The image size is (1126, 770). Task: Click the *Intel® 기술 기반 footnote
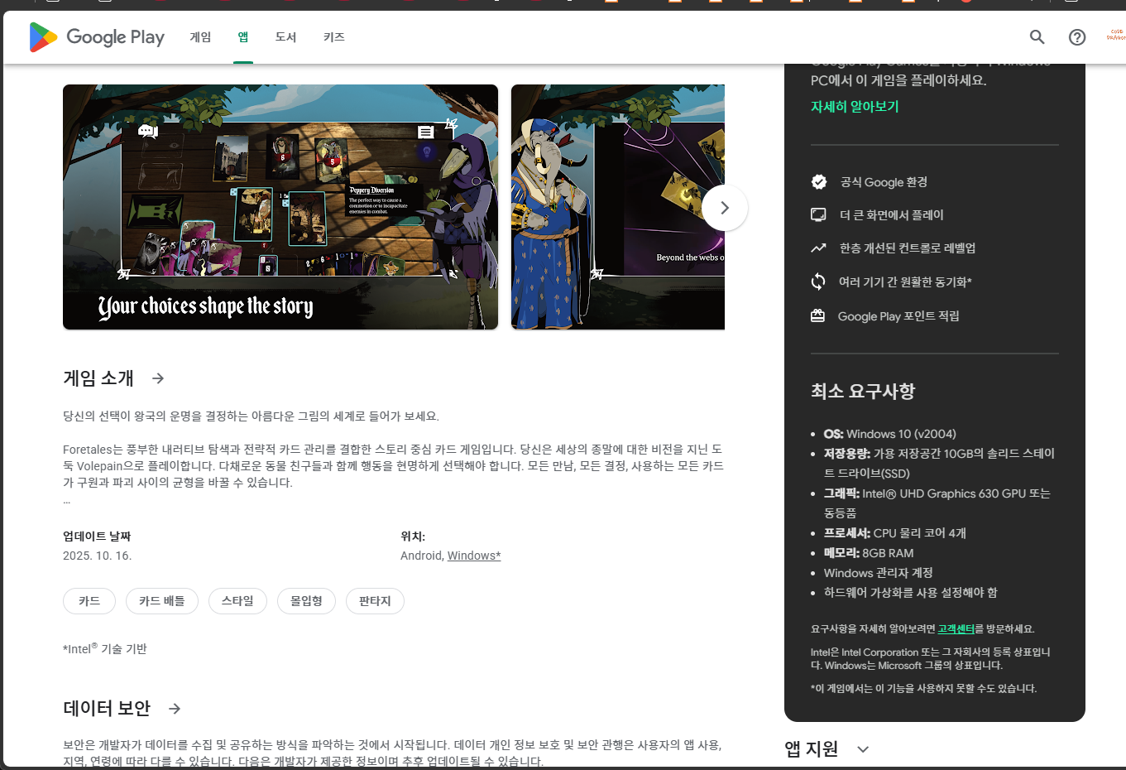click(x=105, y=649)
